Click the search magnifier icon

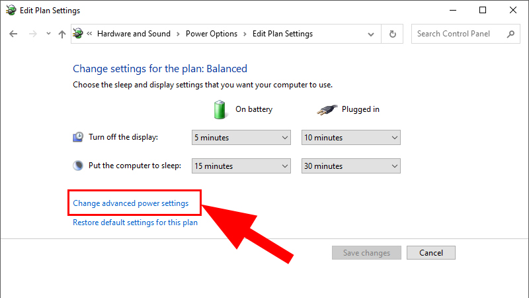tap(510, 34)
